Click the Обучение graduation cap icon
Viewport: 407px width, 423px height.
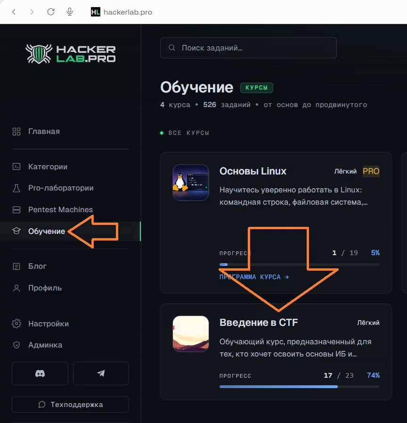click(x=16, y=231)
